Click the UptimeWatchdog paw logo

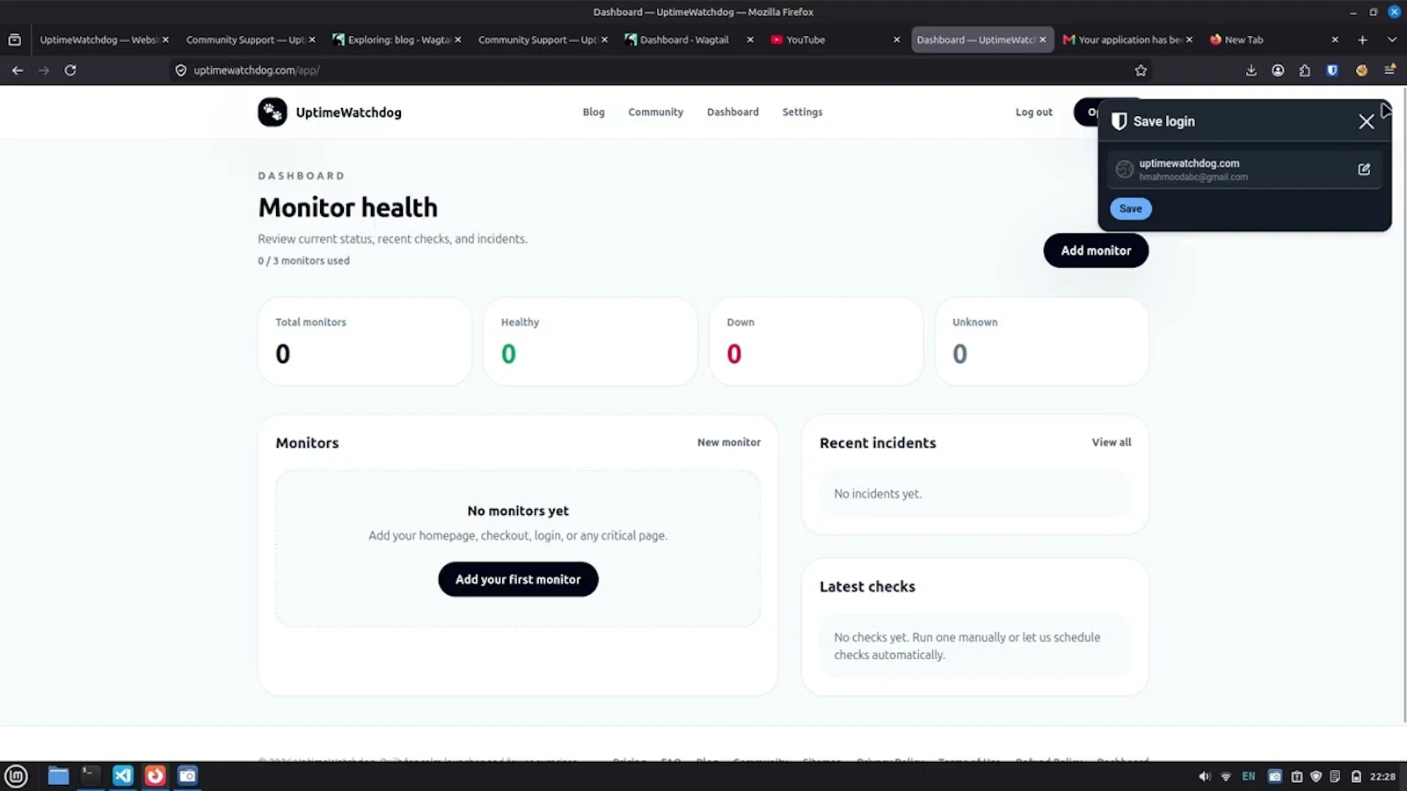point(273,112)
